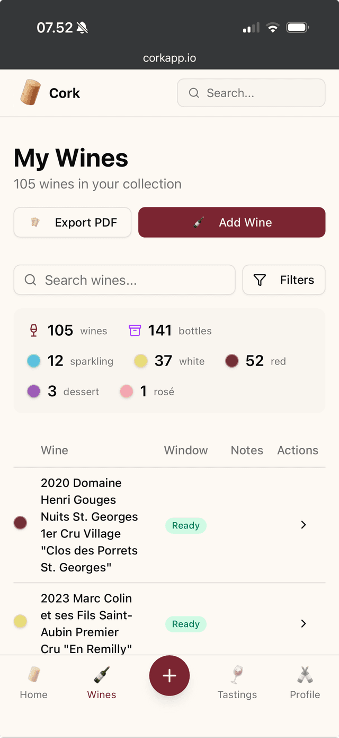This screenshot has width=339, height=738.
Task: Click the funnel icon next to Filters
Action: (260, 280)
